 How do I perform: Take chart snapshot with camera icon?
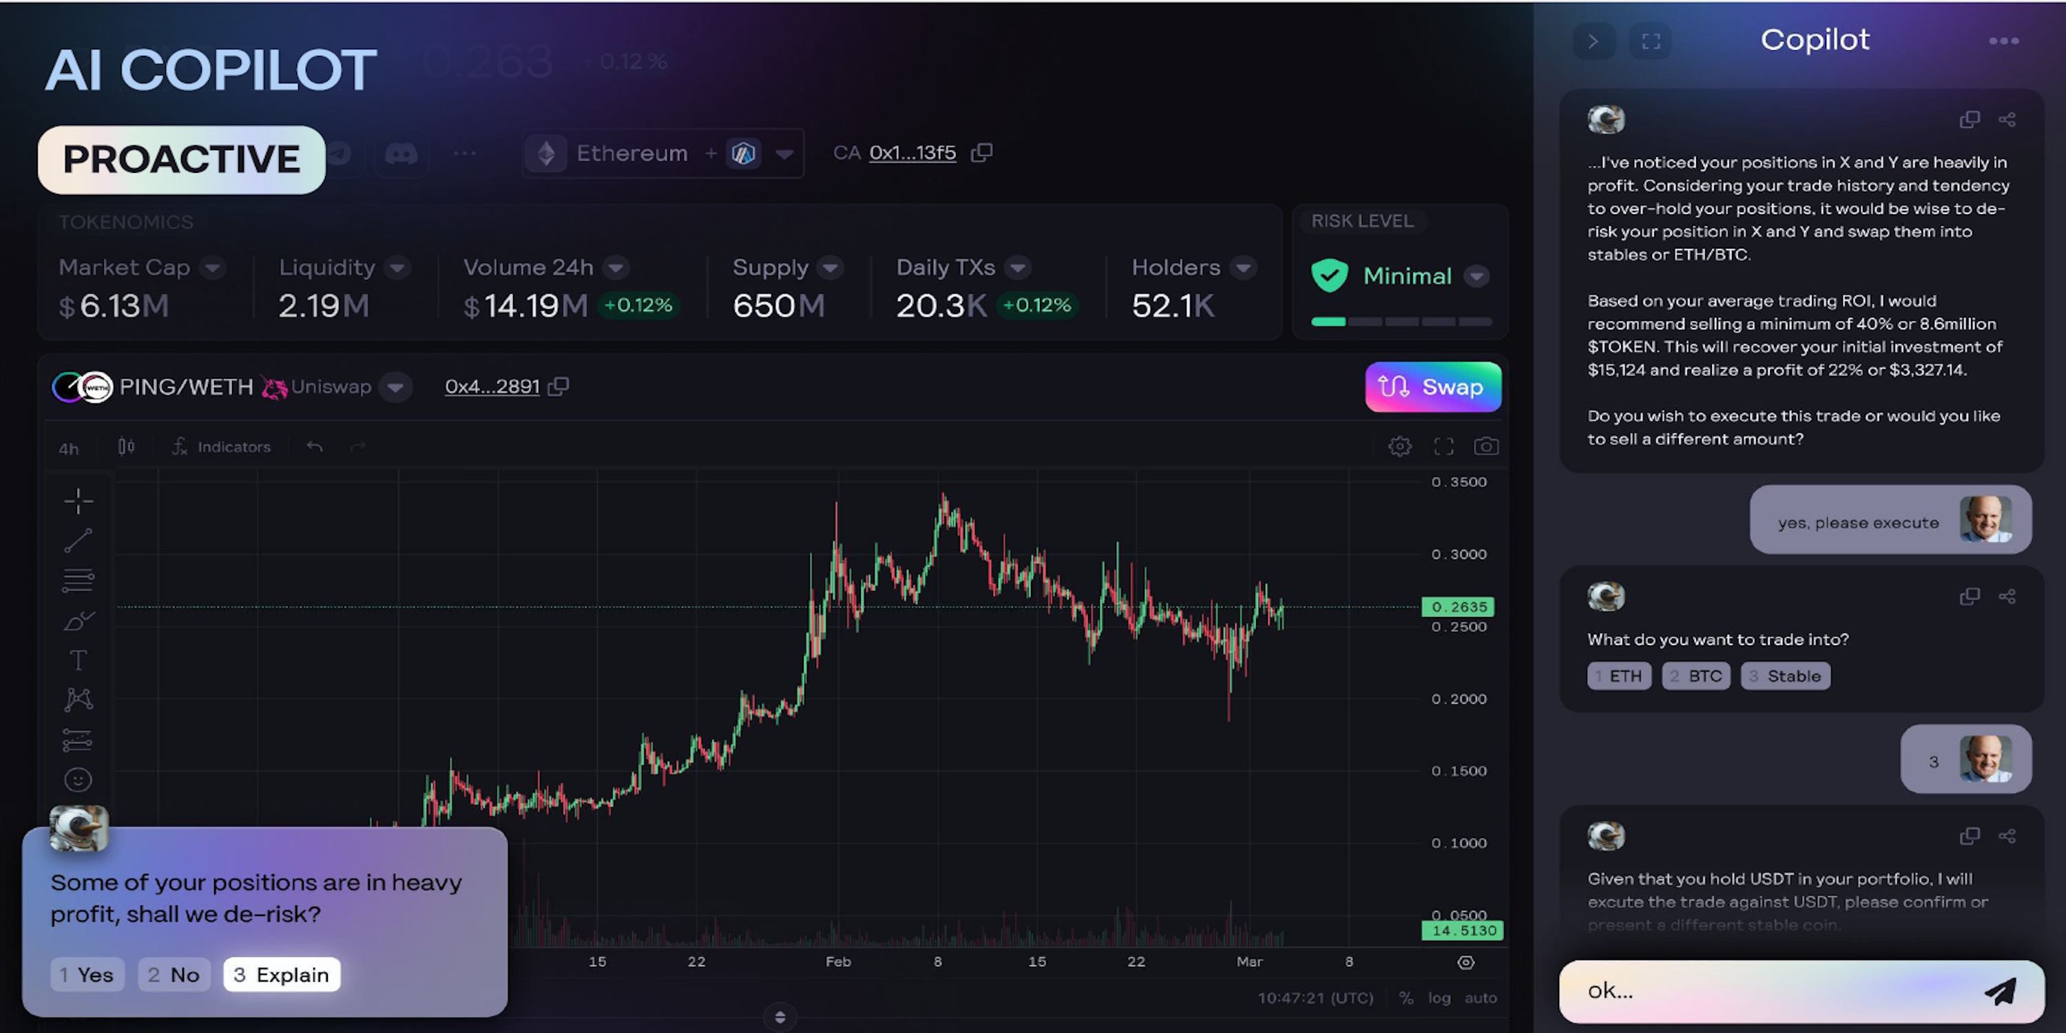tap(1485, 447)
